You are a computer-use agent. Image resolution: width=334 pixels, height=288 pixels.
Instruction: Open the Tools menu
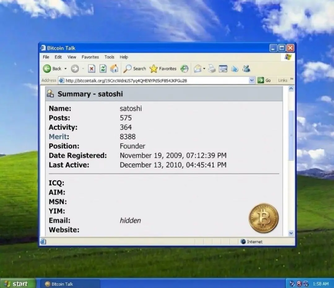pos(109,57)
